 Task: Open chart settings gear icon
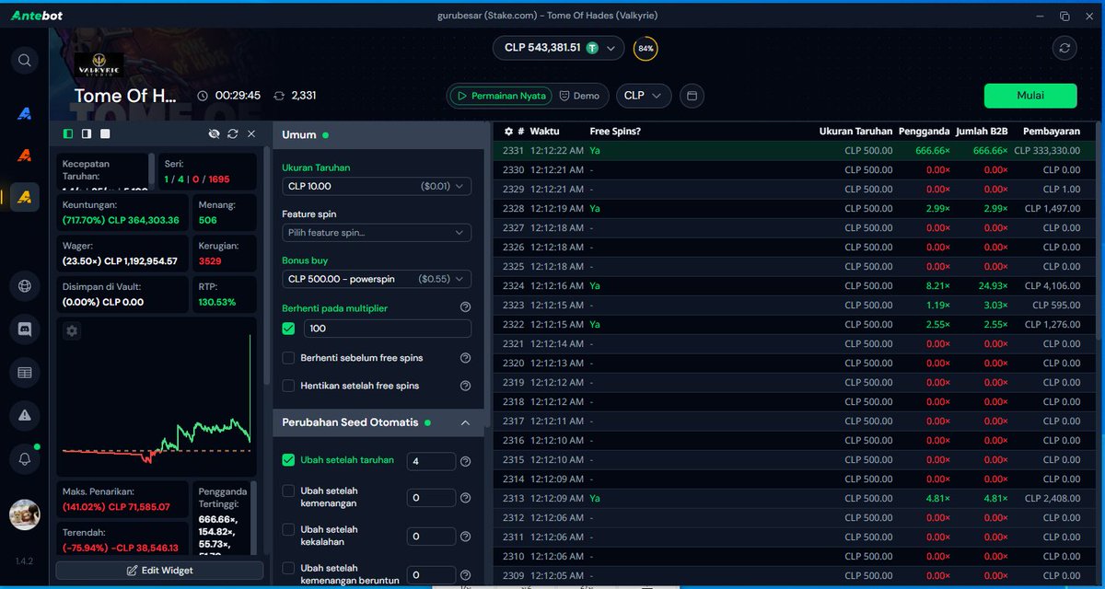(x=72, y=330)
